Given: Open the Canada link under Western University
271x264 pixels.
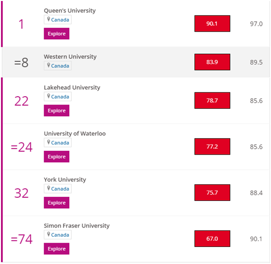Looking at the screenshot, I should (60, 66).
